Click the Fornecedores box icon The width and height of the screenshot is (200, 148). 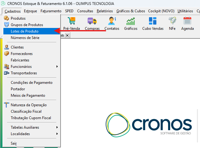point(6,53)
